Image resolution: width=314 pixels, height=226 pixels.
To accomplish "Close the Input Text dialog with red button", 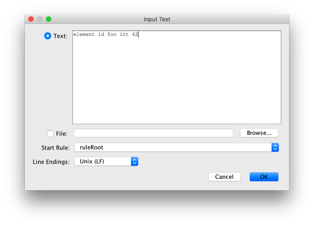I will 31,19.
